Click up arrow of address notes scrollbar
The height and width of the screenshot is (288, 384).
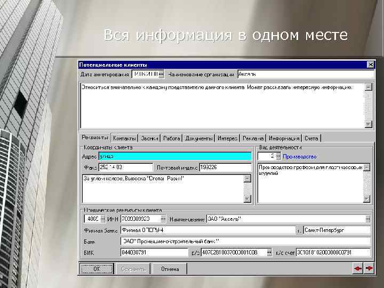[x=247, y=179]
